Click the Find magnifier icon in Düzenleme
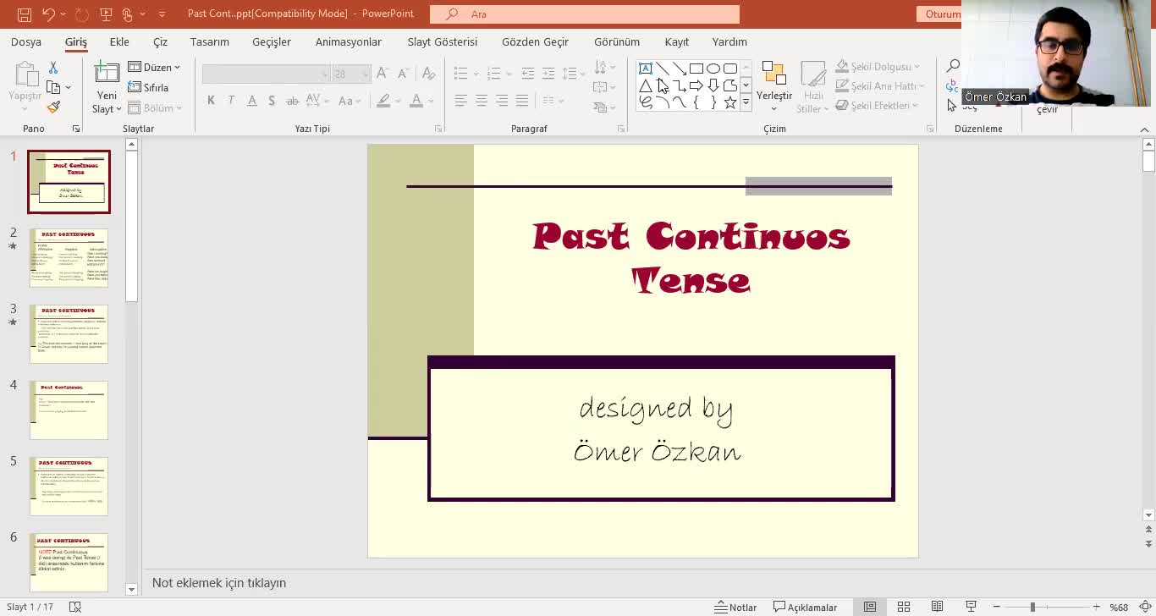The width and height of the screenshot is (1156, 616). click(953, 67)
